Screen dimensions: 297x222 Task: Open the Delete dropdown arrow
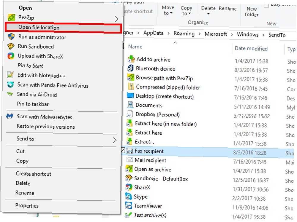click(208, 14)
